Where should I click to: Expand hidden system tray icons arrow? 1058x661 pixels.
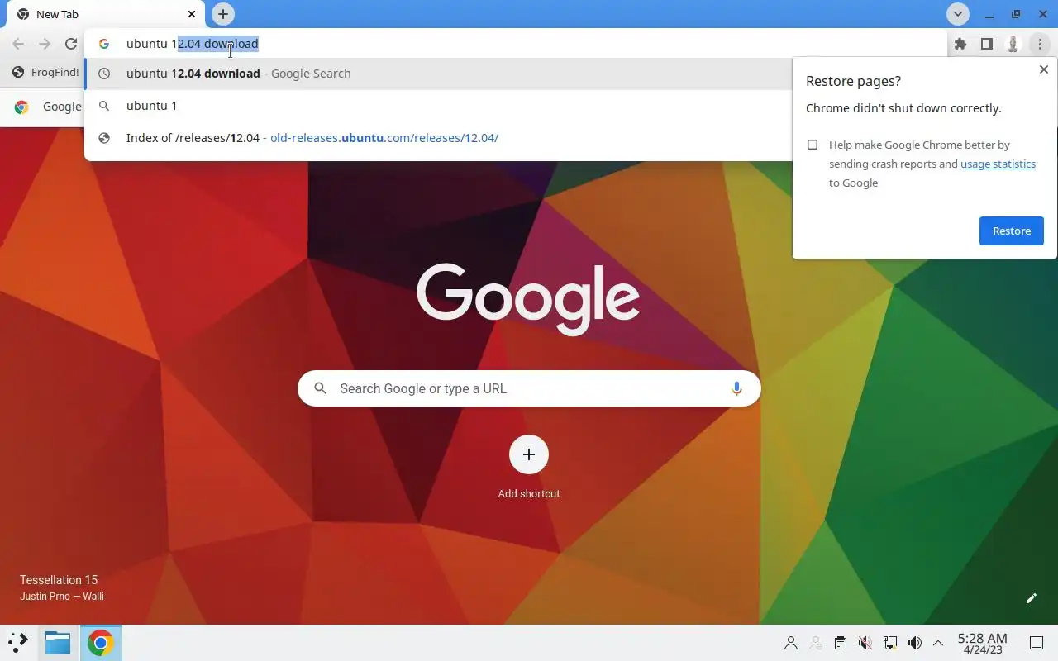pyautogui.click(x=938, y=643)
